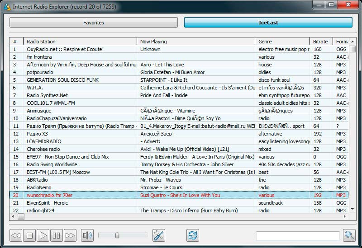Stop playback with the stop button
362x248 pixels.
29,235
